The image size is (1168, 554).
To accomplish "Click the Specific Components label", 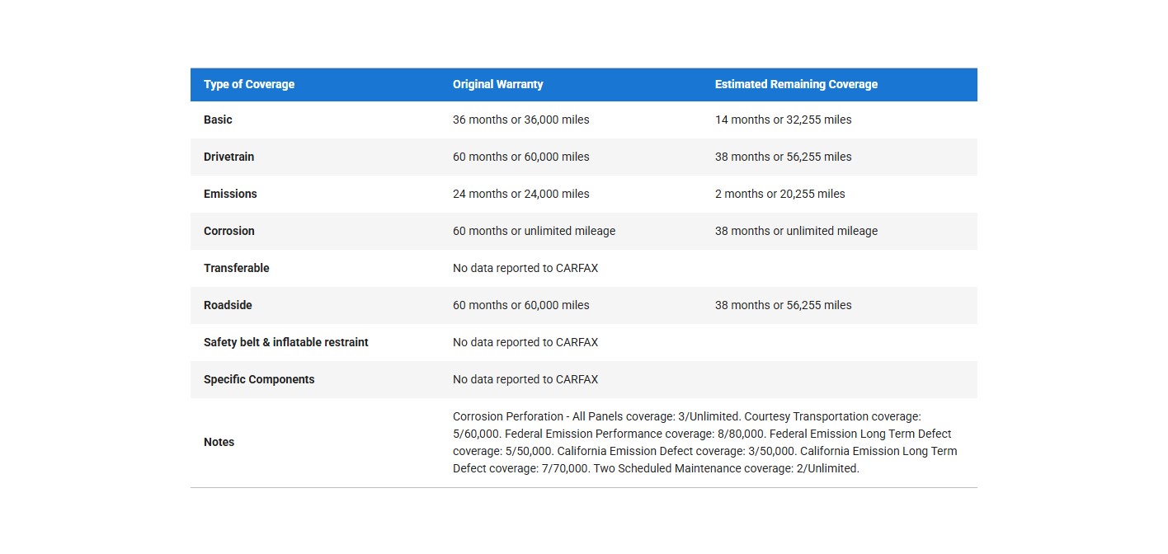I will pos(259,379).
